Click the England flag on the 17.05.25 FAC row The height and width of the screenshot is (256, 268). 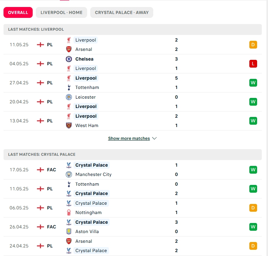[40, 170]
